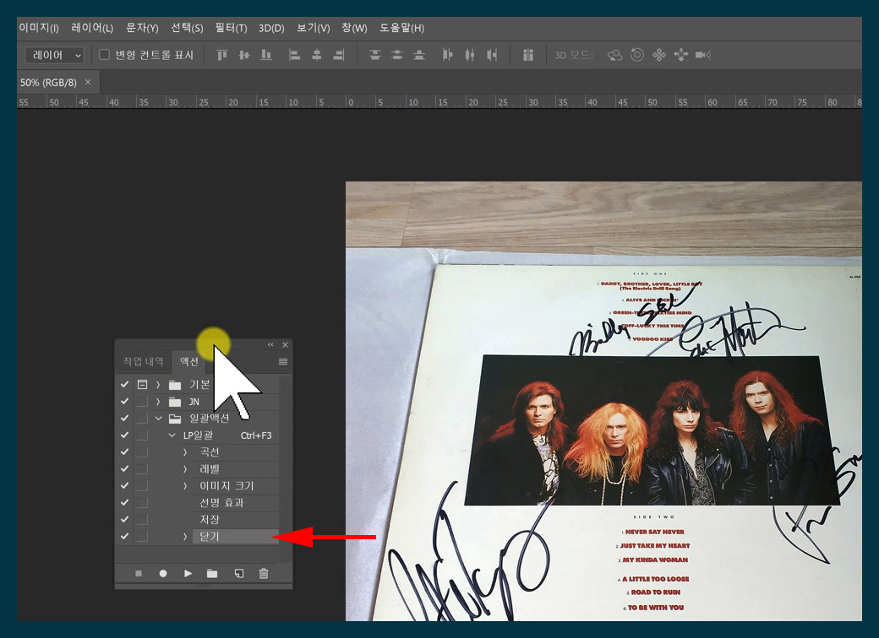This screenshot has width=879, height=638.
Task: Toggle the checkmark for 일괄액션 set
Action: pyautogui.click(x=124, y=418)
